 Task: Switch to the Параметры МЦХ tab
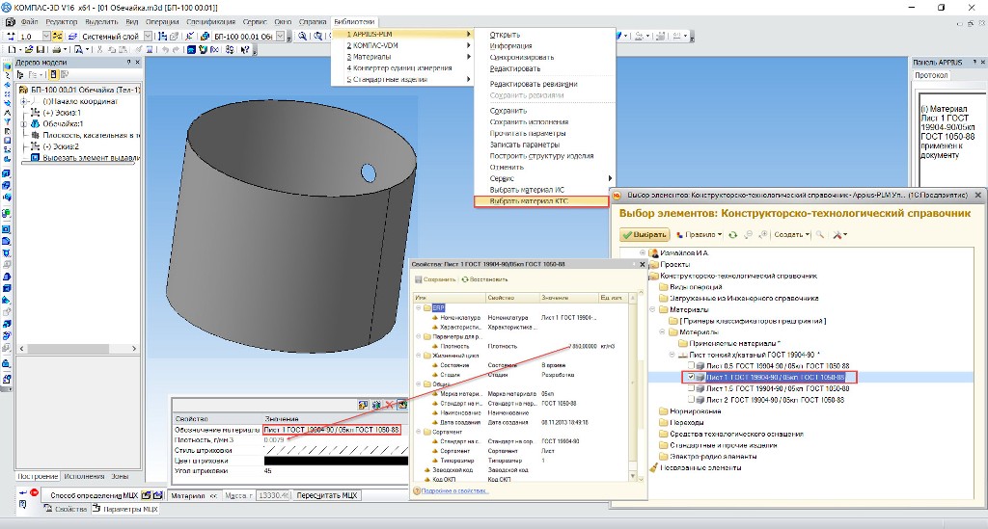coord(125,509)
